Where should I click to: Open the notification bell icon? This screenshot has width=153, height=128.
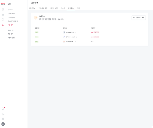click(x=3, y=109)
